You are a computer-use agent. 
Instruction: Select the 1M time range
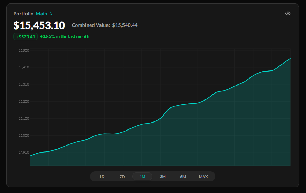coord(142,177)
